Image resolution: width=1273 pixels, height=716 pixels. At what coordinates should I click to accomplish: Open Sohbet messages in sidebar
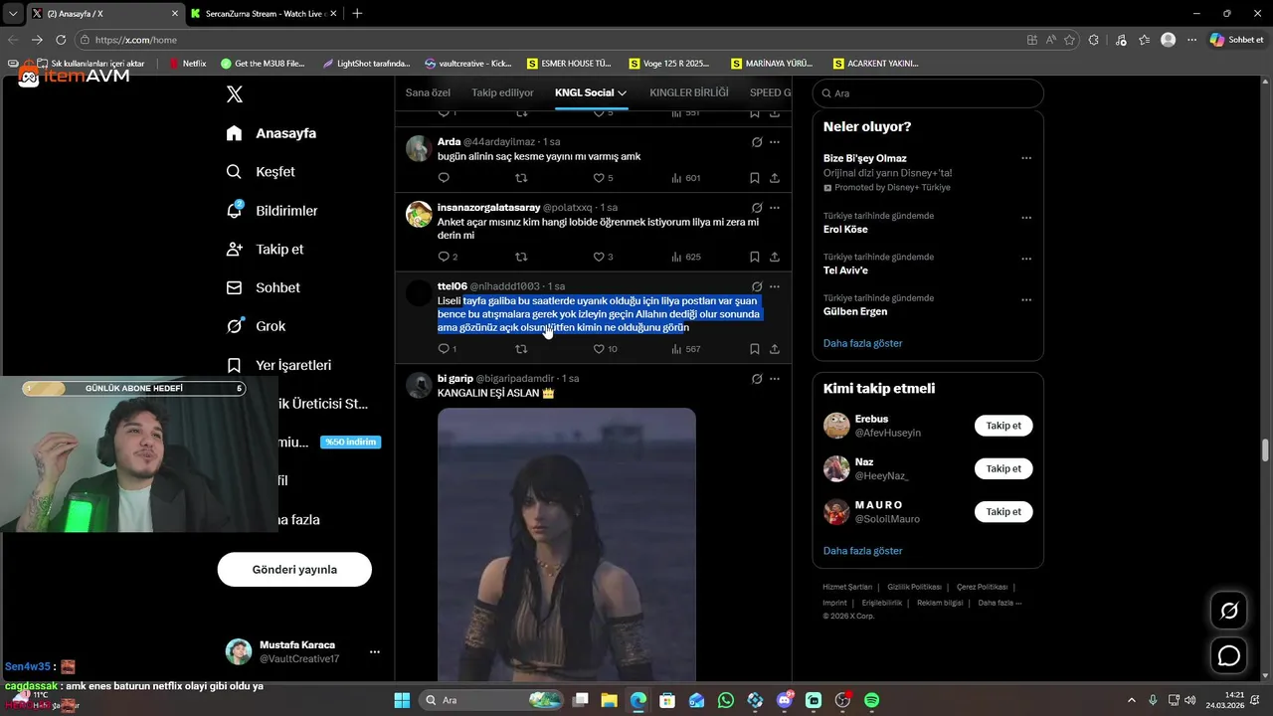click(x=263, y=287)
